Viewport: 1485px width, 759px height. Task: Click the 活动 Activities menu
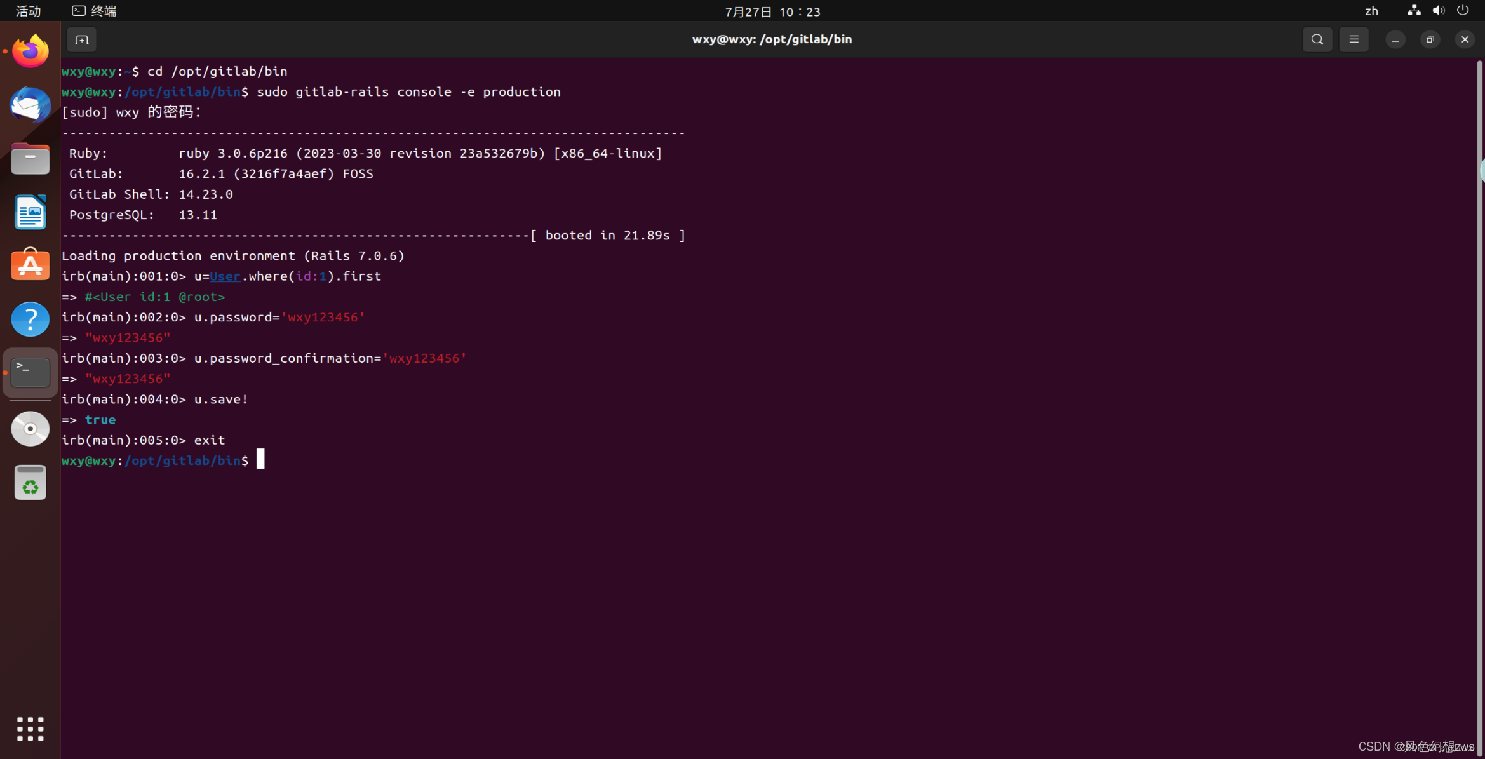coord(27,10)
